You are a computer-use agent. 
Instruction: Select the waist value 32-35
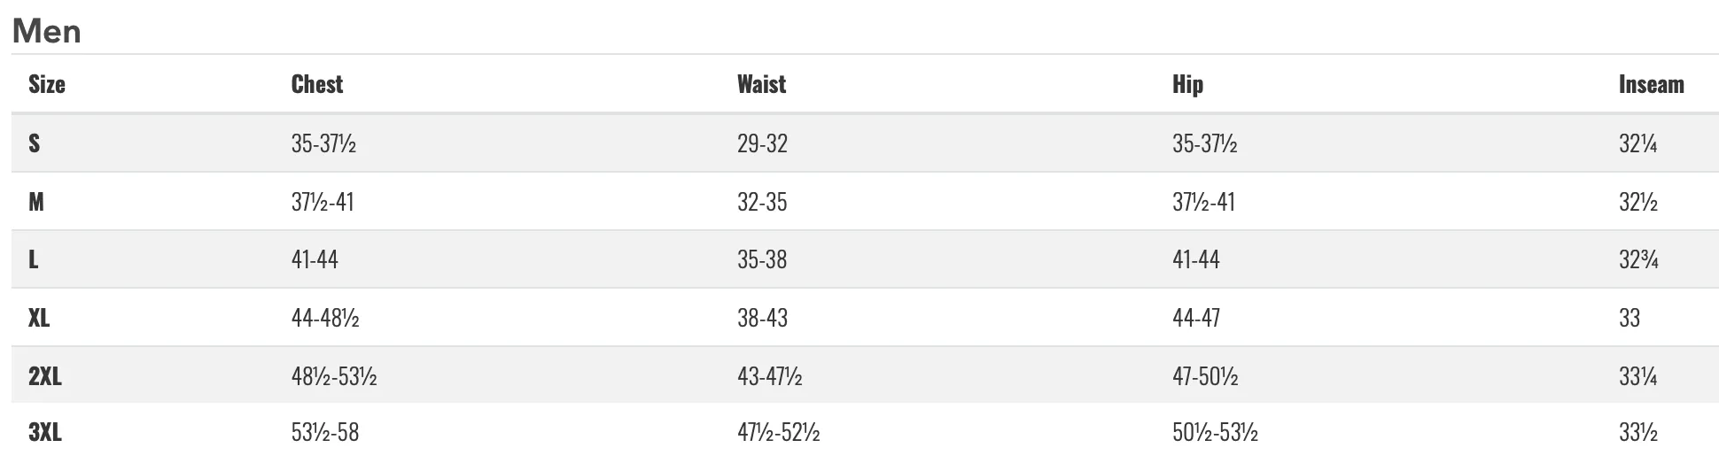pyautogui.click(x=762, y=202)
